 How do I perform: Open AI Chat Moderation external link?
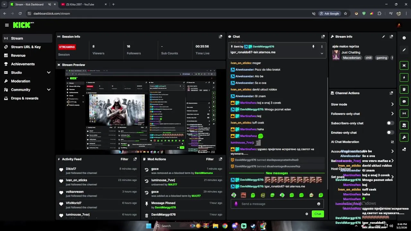coord(392,142)
